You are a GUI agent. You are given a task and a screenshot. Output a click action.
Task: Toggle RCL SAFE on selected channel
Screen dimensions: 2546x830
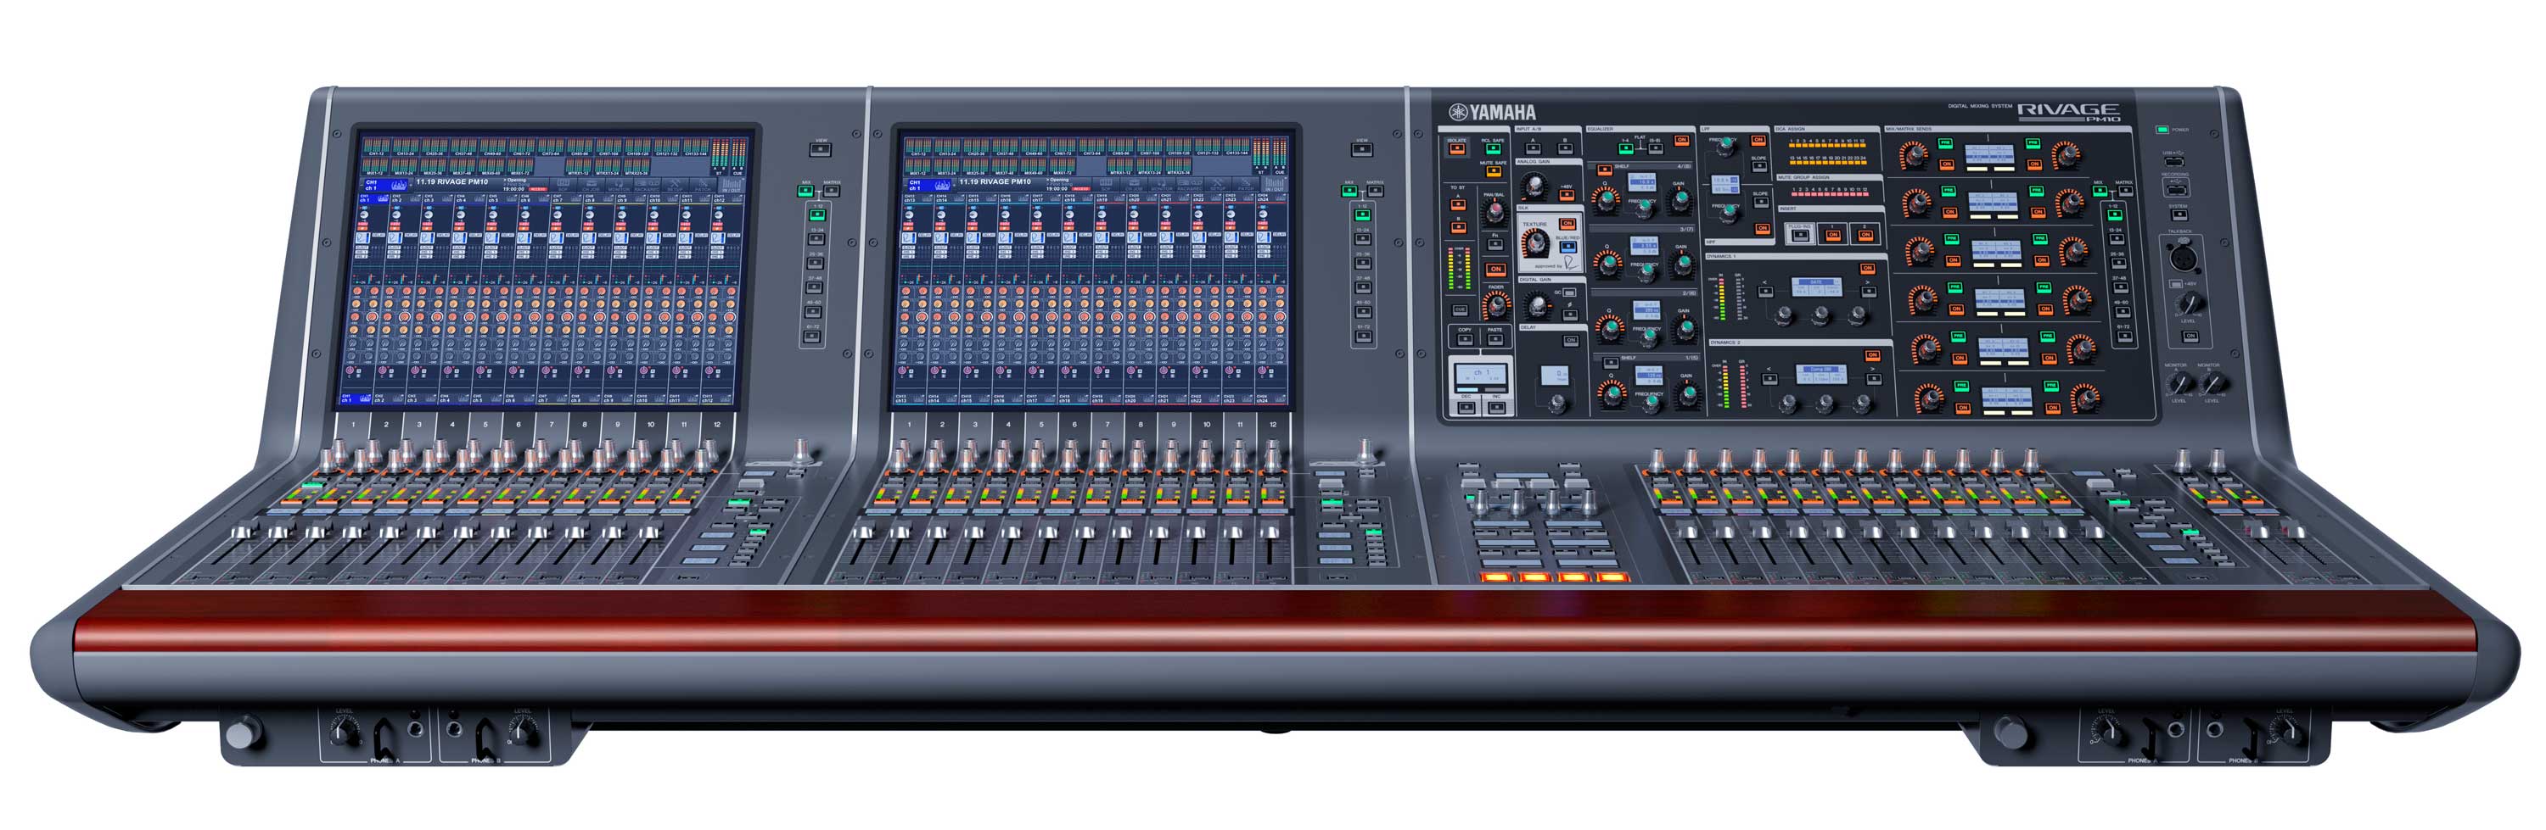coord(1494,149)
